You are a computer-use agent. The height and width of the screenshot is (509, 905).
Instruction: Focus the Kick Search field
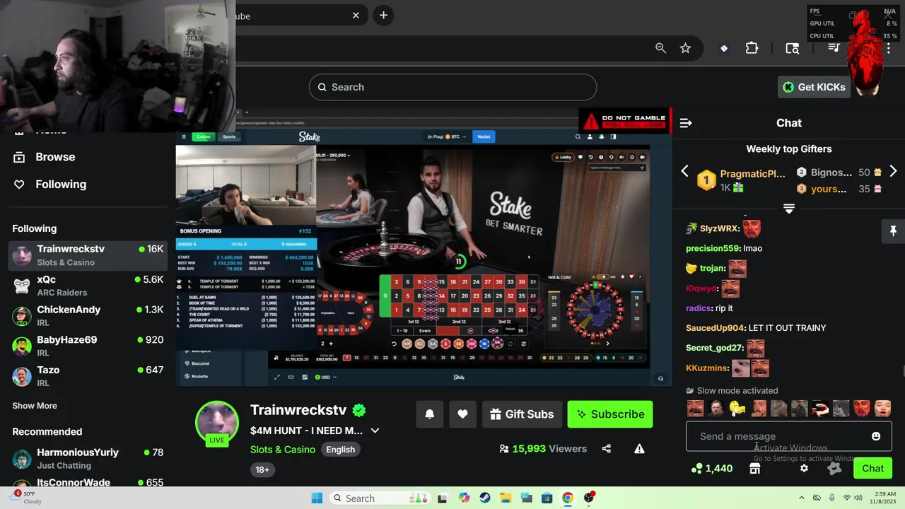(x=452, y=87)
